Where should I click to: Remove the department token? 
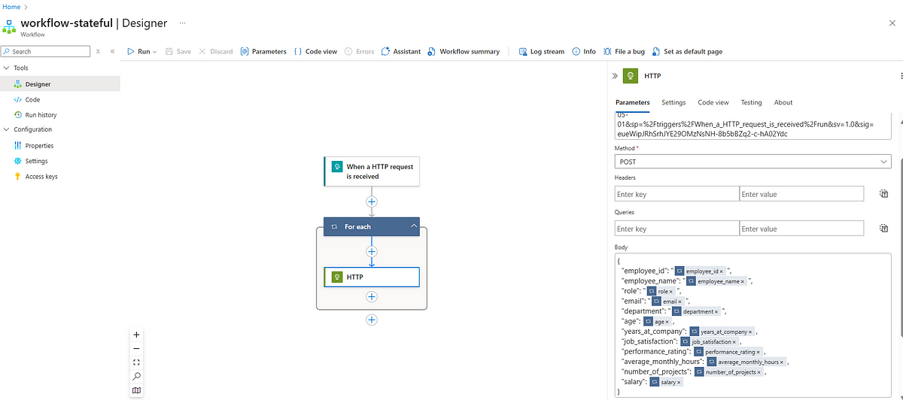click(716, 311)
